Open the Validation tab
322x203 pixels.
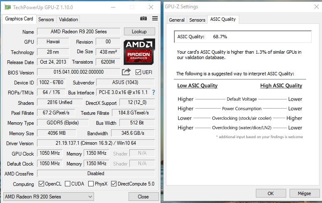tap(68, 20)
